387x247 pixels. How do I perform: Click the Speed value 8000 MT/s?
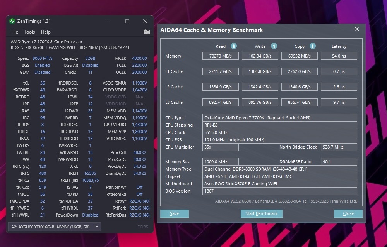click(x=43, y=58)
